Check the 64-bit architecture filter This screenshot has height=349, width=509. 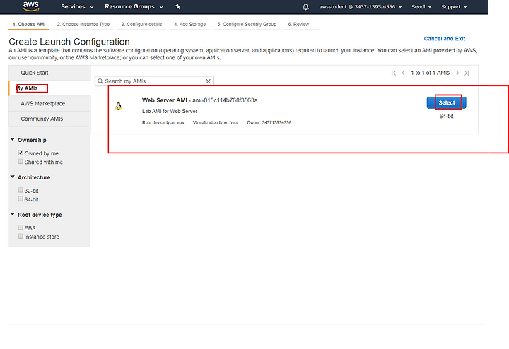tap(21, 199)
